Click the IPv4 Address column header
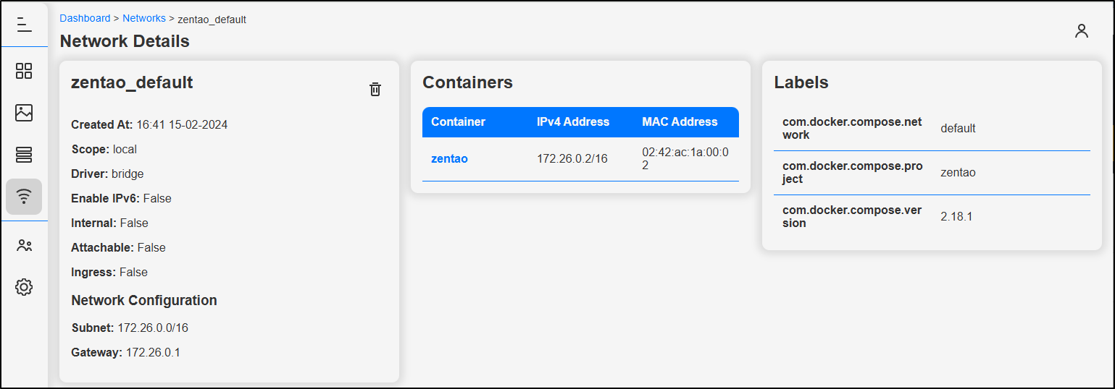Screen dimensions: 1115x389 coord(573,122)
